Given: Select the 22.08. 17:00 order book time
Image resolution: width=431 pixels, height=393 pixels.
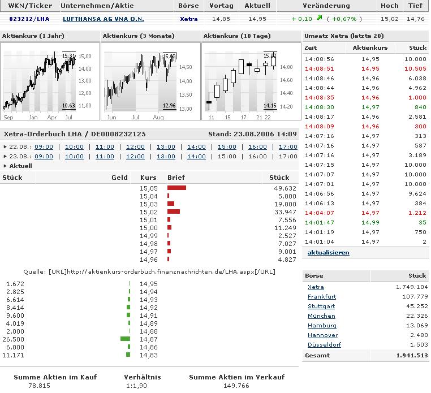Looking at the screenshot, I should point(288,147).
